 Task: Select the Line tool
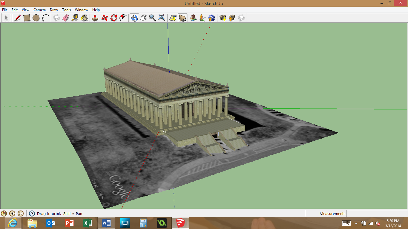tap(17, 18)
